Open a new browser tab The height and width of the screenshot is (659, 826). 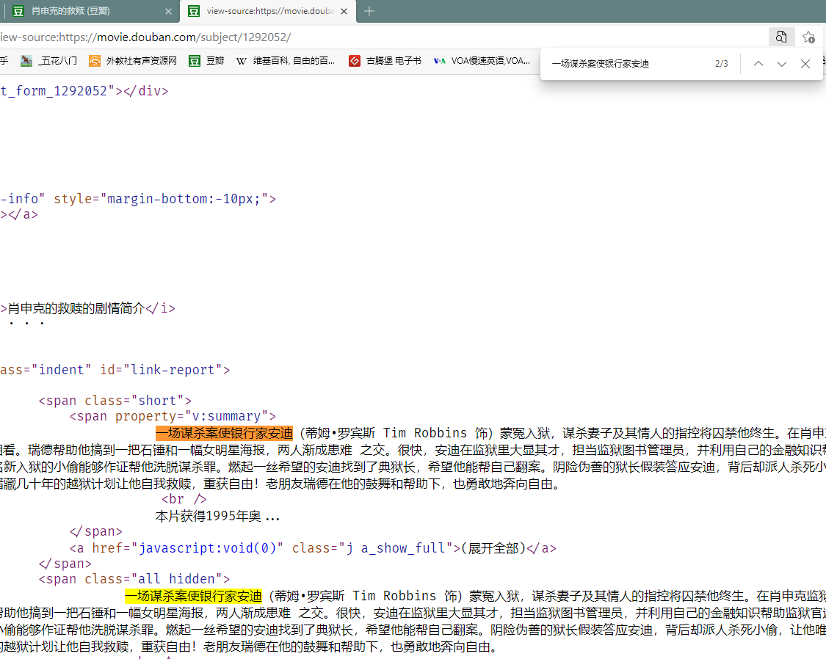[x=369, y=11]
